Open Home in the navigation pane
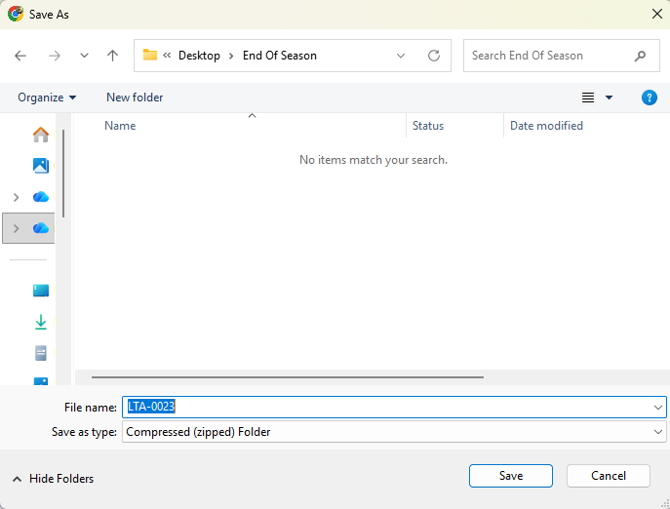This screenshot has height=509, width=670. [41, 135]
